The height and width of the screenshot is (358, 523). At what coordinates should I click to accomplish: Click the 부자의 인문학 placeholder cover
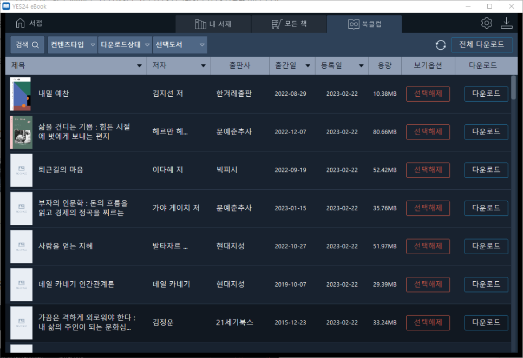(x=21, y=208)
